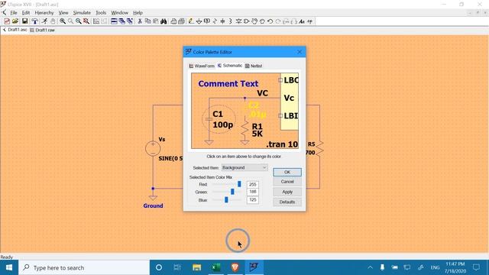Open the Window menu
The width and height of the screenshot is (489, 275).
[119, 13]
